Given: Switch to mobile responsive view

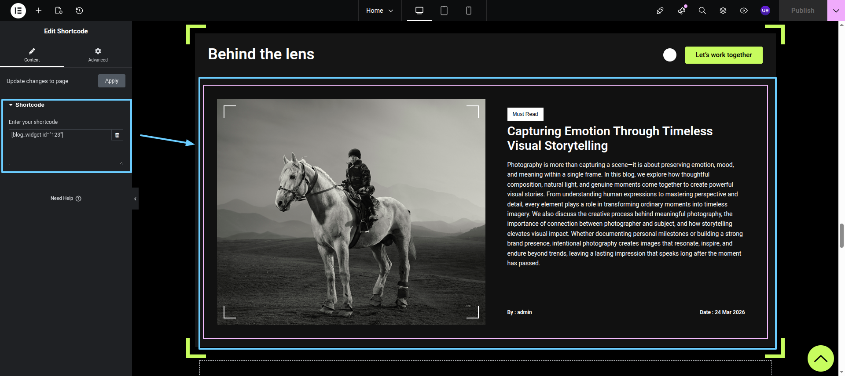Looking at the screenshot, I should click(468, 11).
